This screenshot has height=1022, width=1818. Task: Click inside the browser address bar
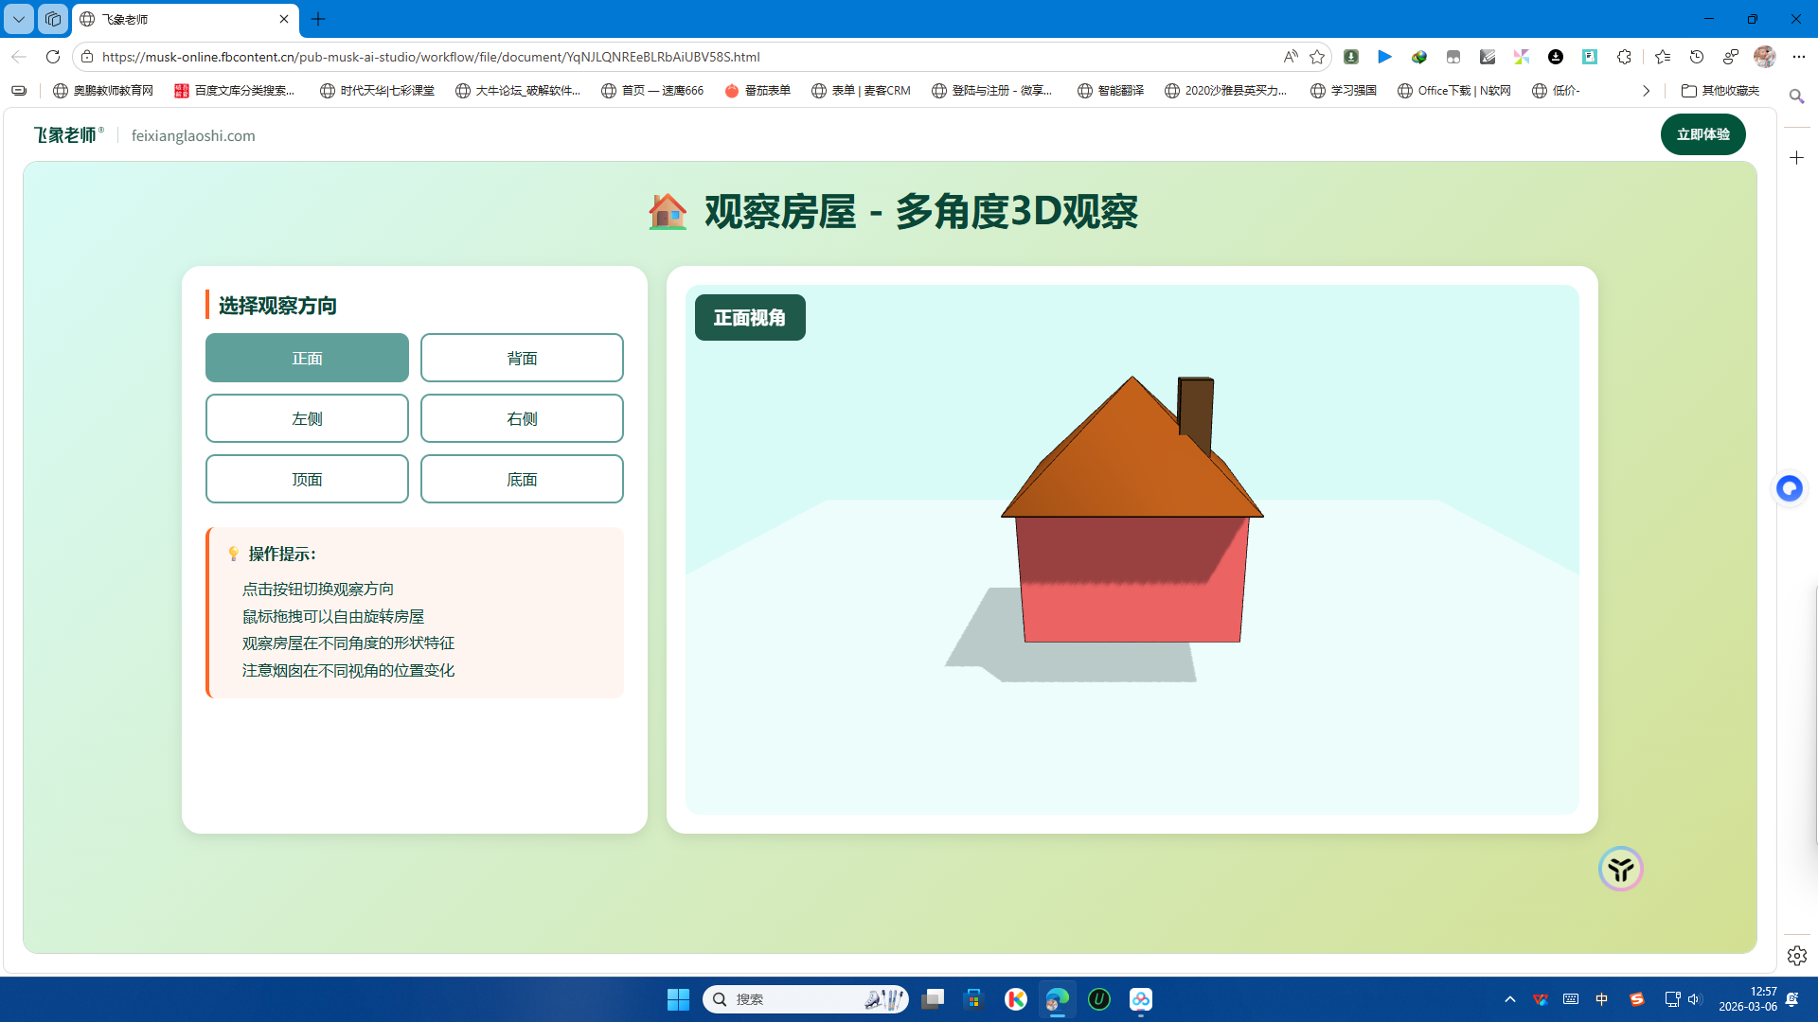pyautogui.click(x=663, y=57)
